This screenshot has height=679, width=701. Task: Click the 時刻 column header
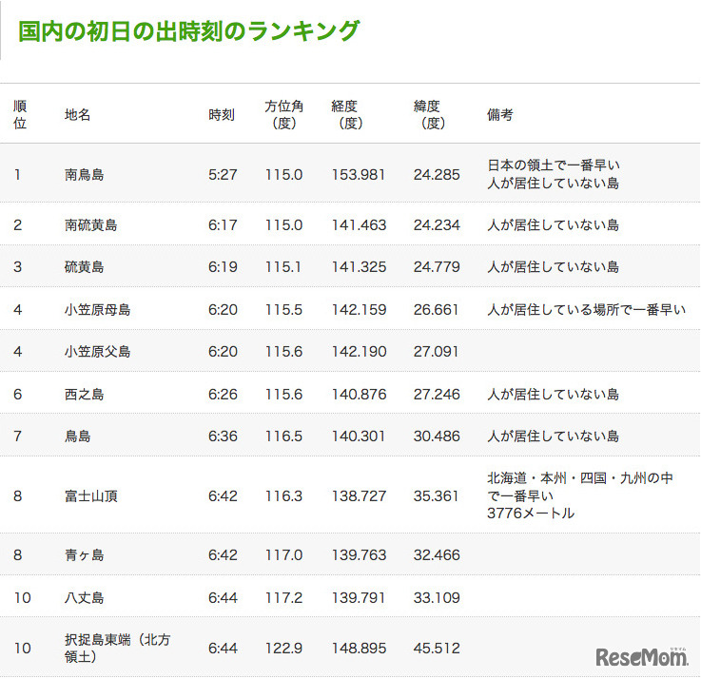tap(222, 115)
